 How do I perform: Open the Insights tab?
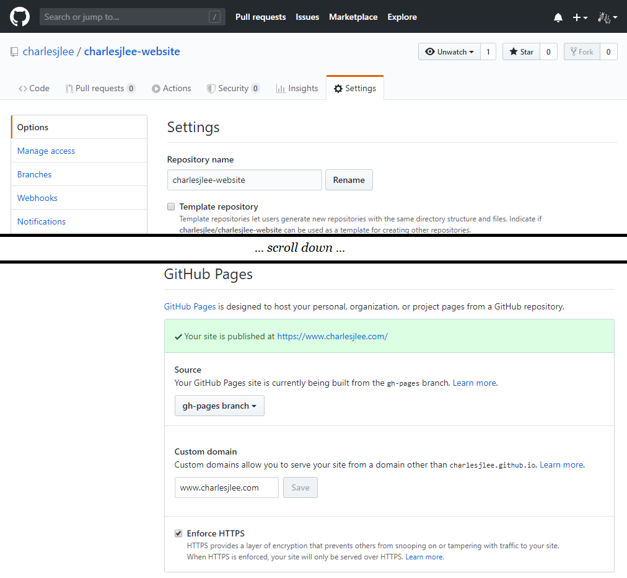click(297, 88)
